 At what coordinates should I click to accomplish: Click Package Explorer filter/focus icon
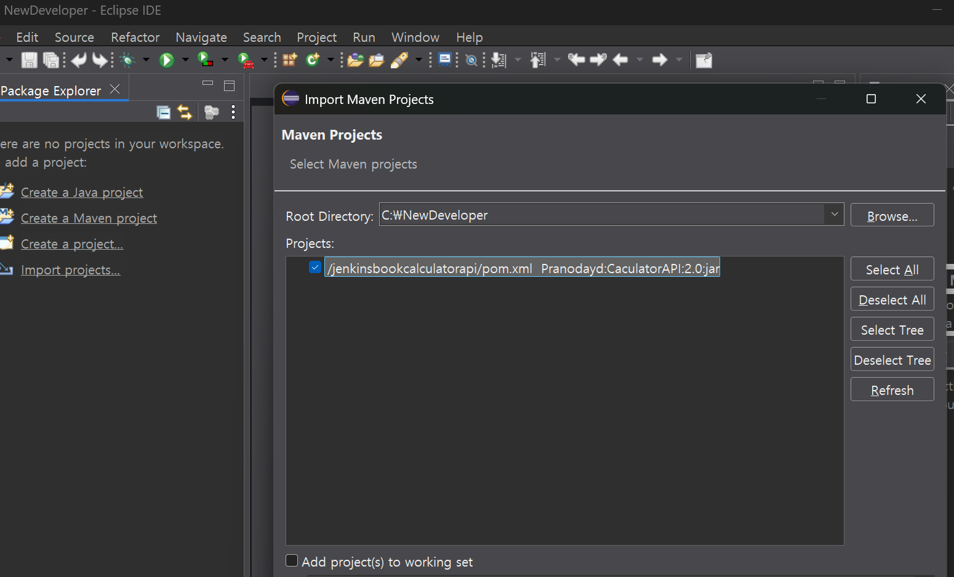point(212,112)
